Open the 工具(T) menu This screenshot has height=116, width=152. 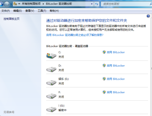(x=42, y=11)
